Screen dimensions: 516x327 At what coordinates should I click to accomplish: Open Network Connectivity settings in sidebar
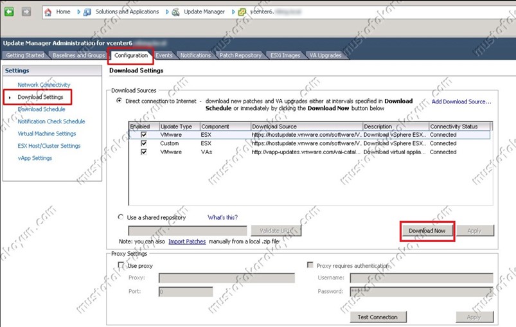pos(44,85)
